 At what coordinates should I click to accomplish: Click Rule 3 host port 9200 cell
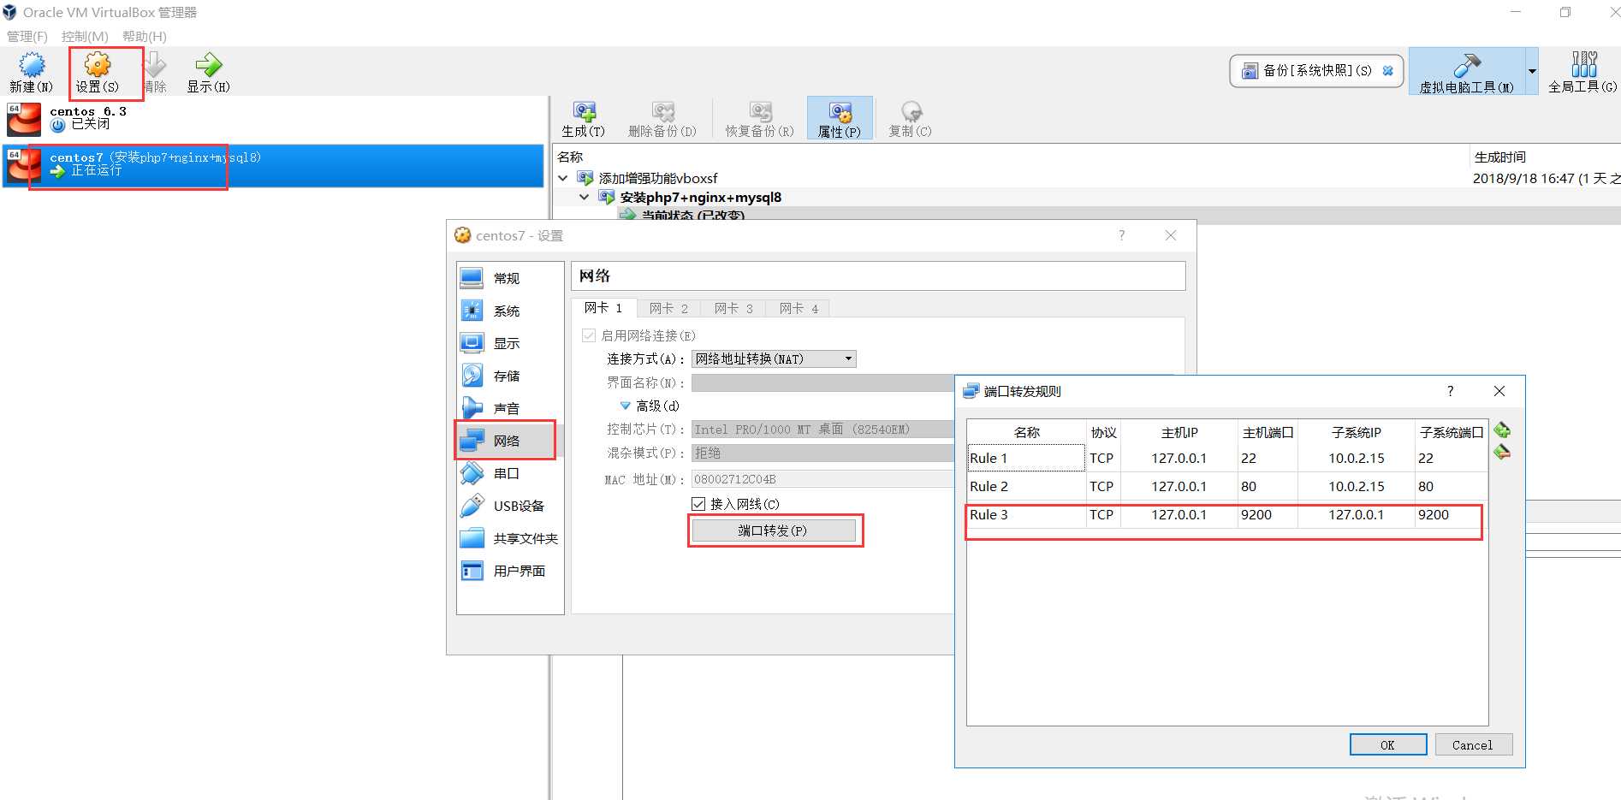point(1268,514)
